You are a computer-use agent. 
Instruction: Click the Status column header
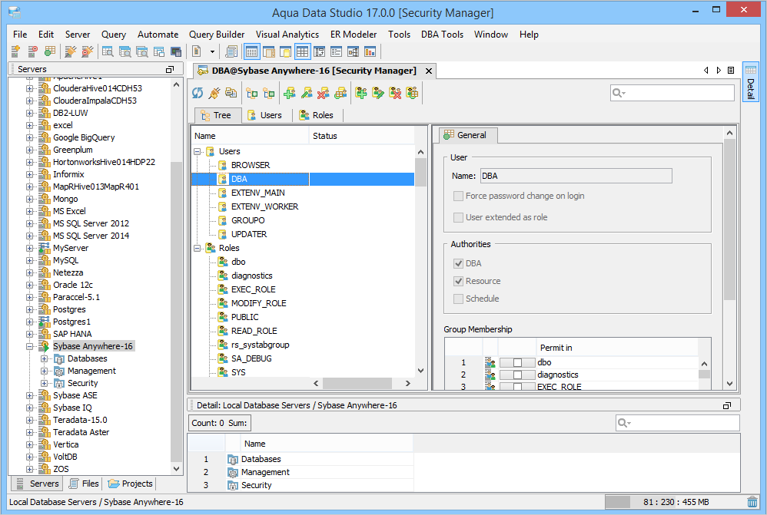(361, 136)
